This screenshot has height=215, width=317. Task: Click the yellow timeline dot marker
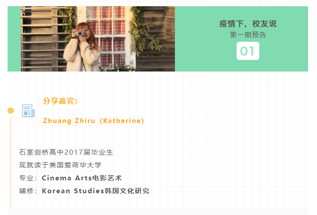11,111
